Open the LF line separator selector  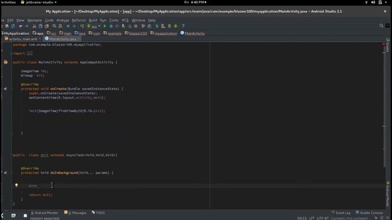(312, 218)
